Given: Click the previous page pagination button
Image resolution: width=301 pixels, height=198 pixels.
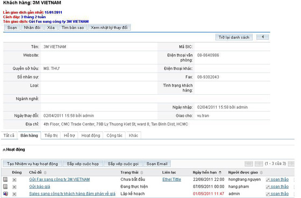Looking at the screenshot, I should [259, 164].
